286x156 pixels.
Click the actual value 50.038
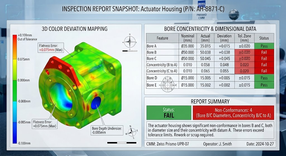point(205,52)
